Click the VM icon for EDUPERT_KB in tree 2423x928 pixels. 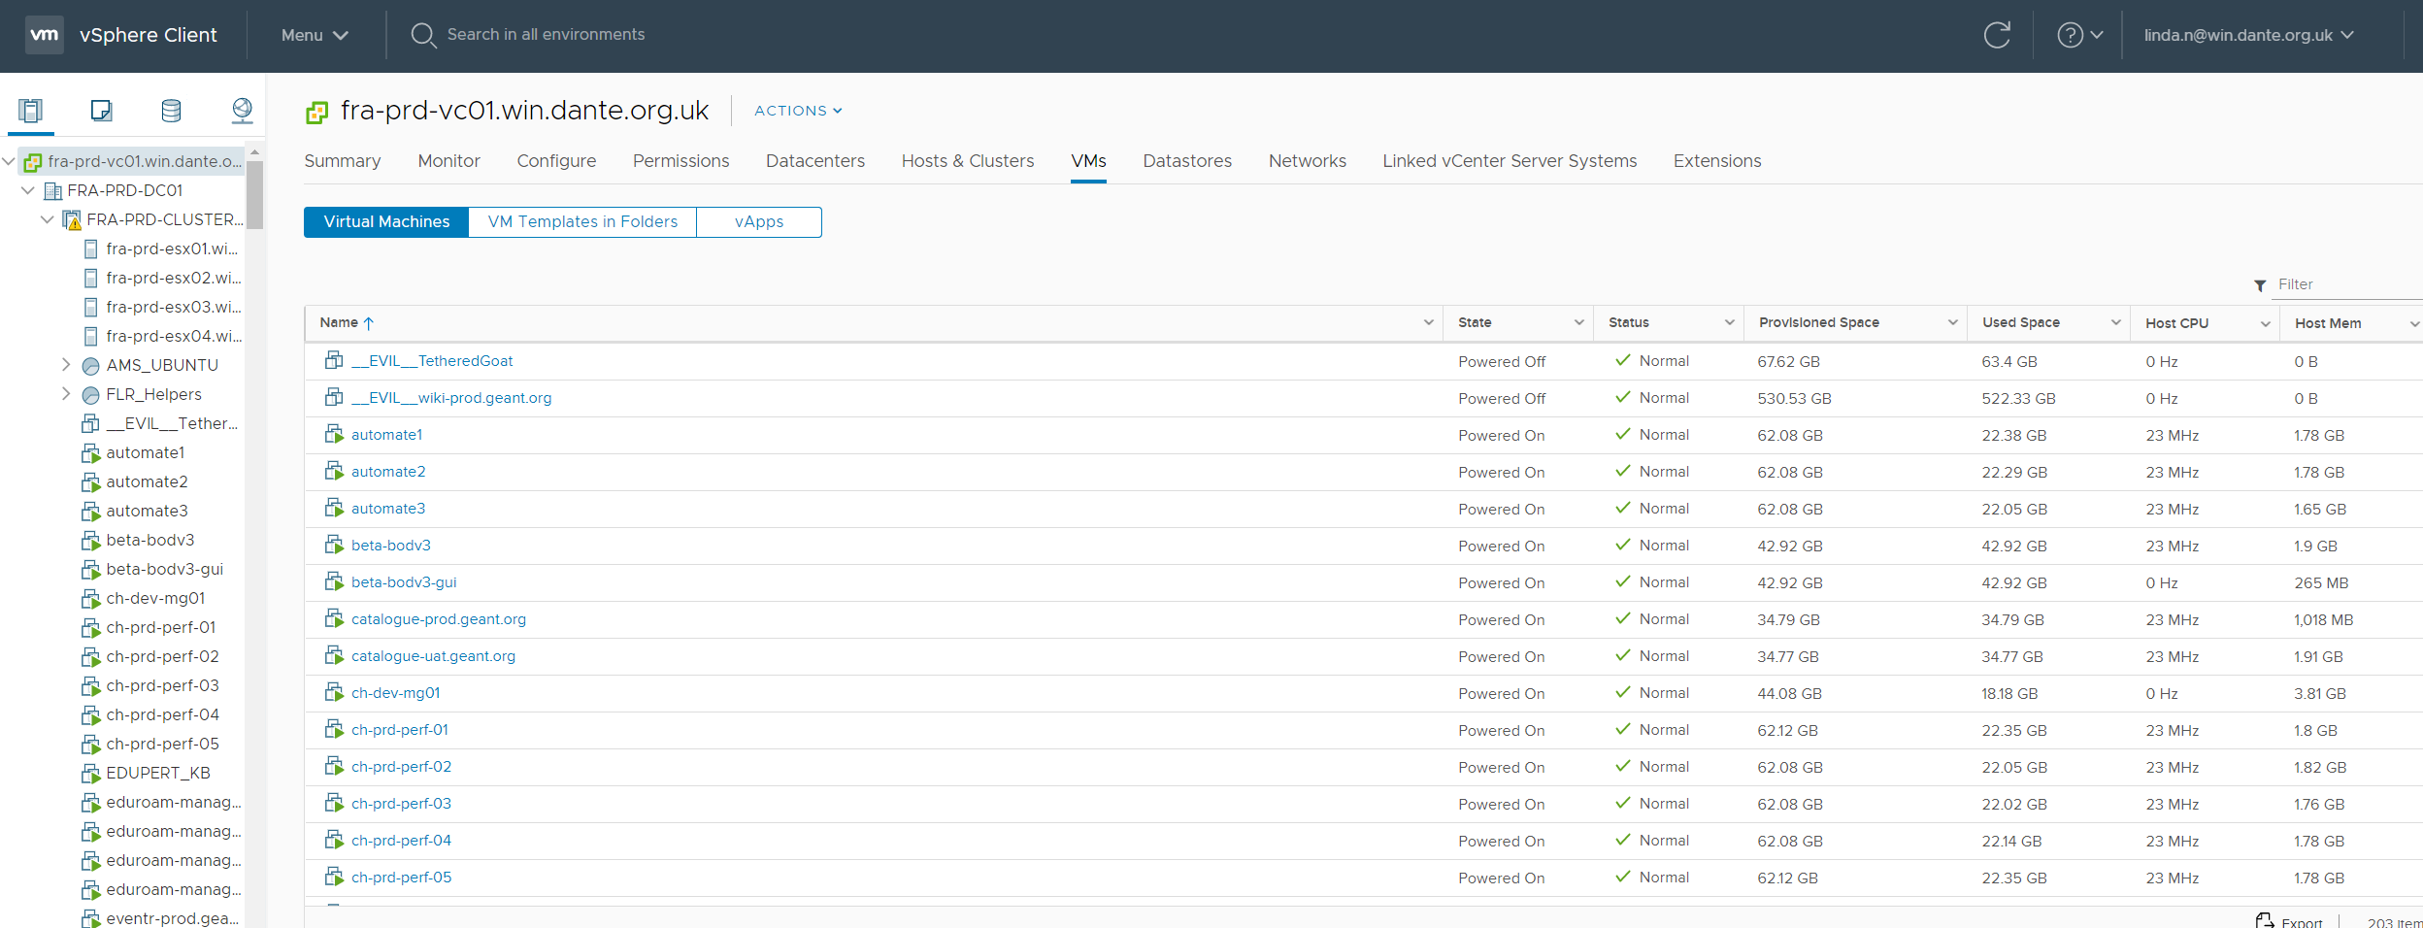click(x=91, y=774)
